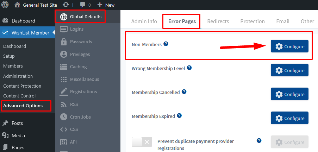Screen dimensions: 318x152
Task: Open the Caching settings section
Action: [x=88, y=67]
